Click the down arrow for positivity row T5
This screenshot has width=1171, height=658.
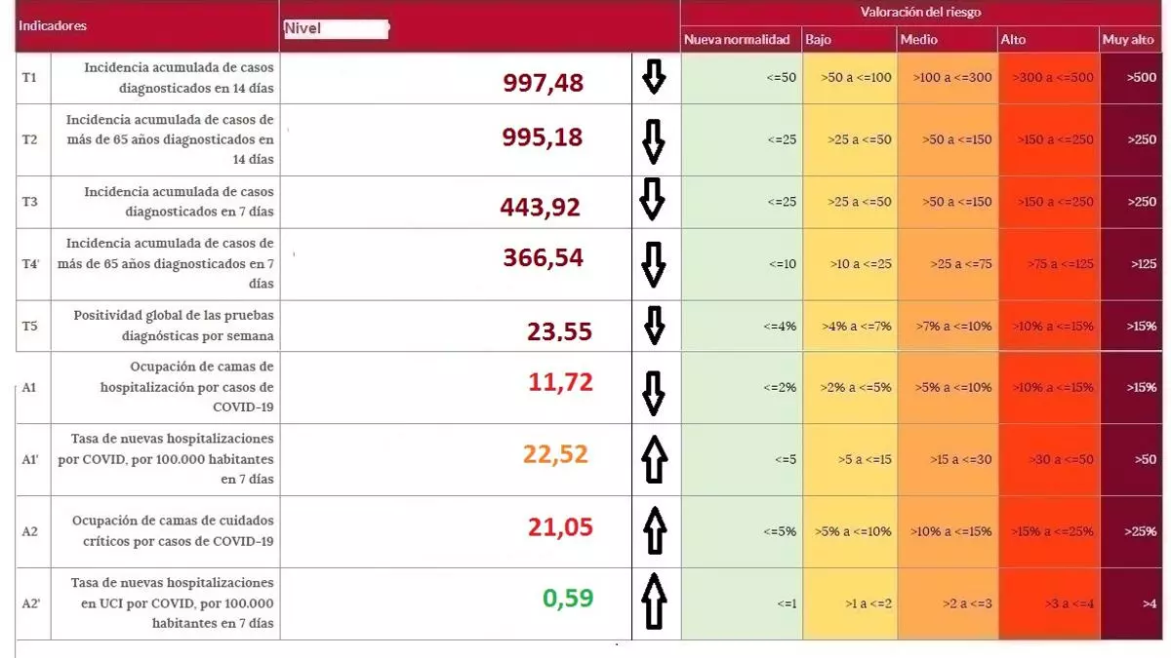655,326
